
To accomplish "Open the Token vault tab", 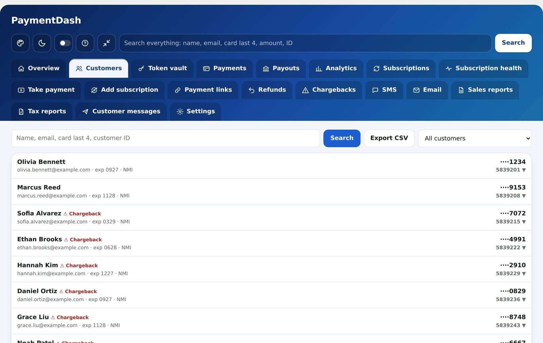I will click(163, 69).
